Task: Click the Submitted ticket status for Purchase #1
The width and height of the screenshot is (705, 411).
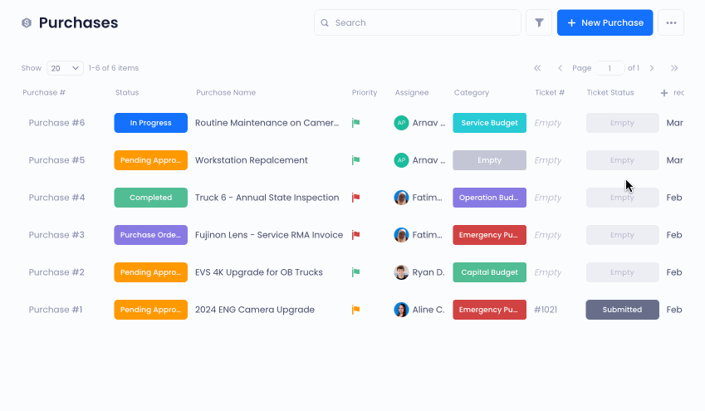Action: pyautogui.click(x=622, y=310)
